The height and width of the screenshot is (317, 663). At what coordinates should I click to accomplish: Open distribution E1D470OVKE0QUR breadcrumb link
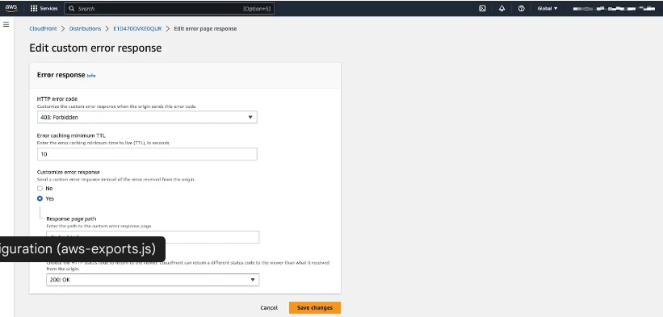[x=137, y=29]
